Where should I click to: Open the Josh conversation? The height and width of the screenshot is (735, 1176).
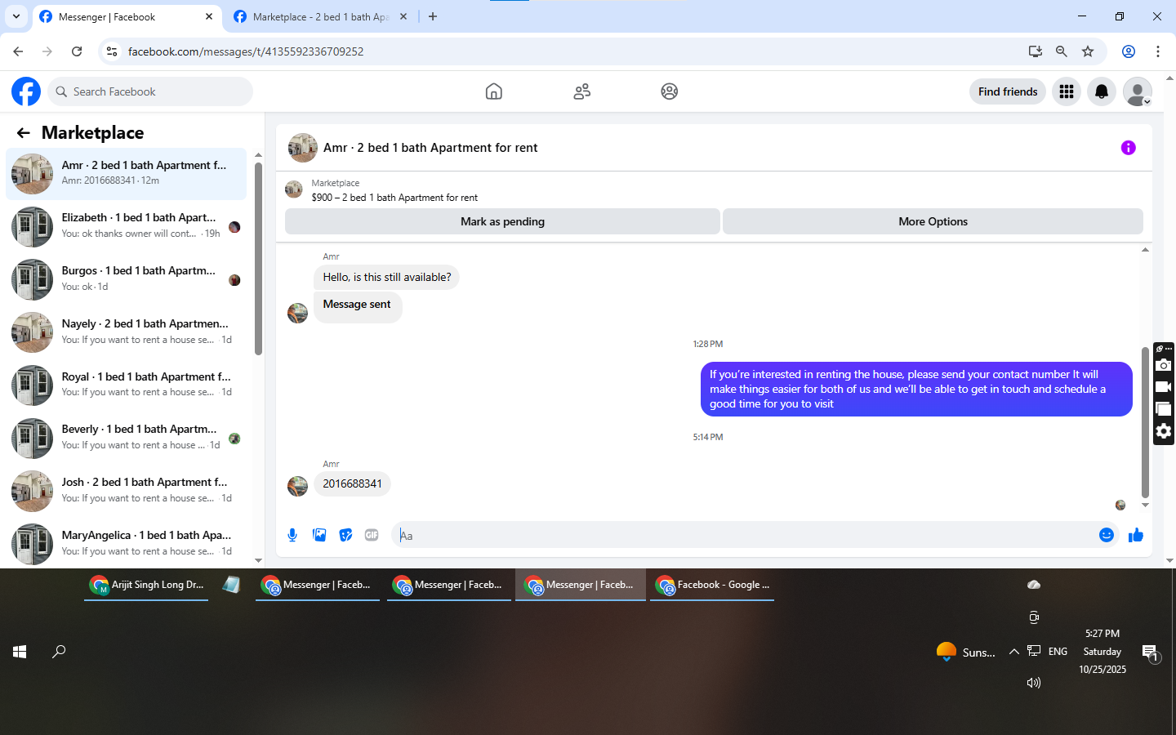[x=127, y=491]
